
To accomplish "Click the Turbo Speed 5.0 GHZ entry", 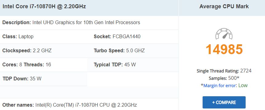I will (x=119, y=50).
